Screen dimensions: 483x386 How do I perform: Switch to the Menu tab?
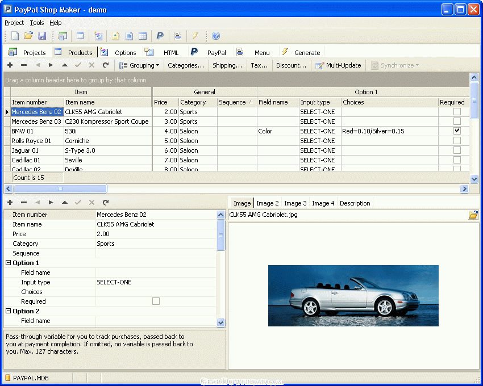[x=253, y=53]
